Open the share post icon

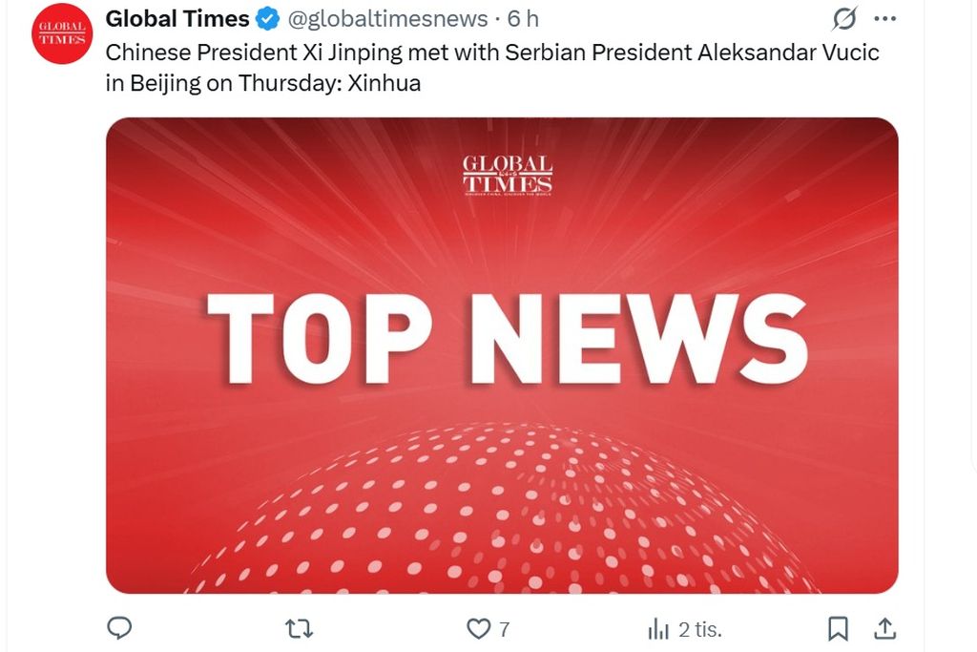tap(884, 628)
